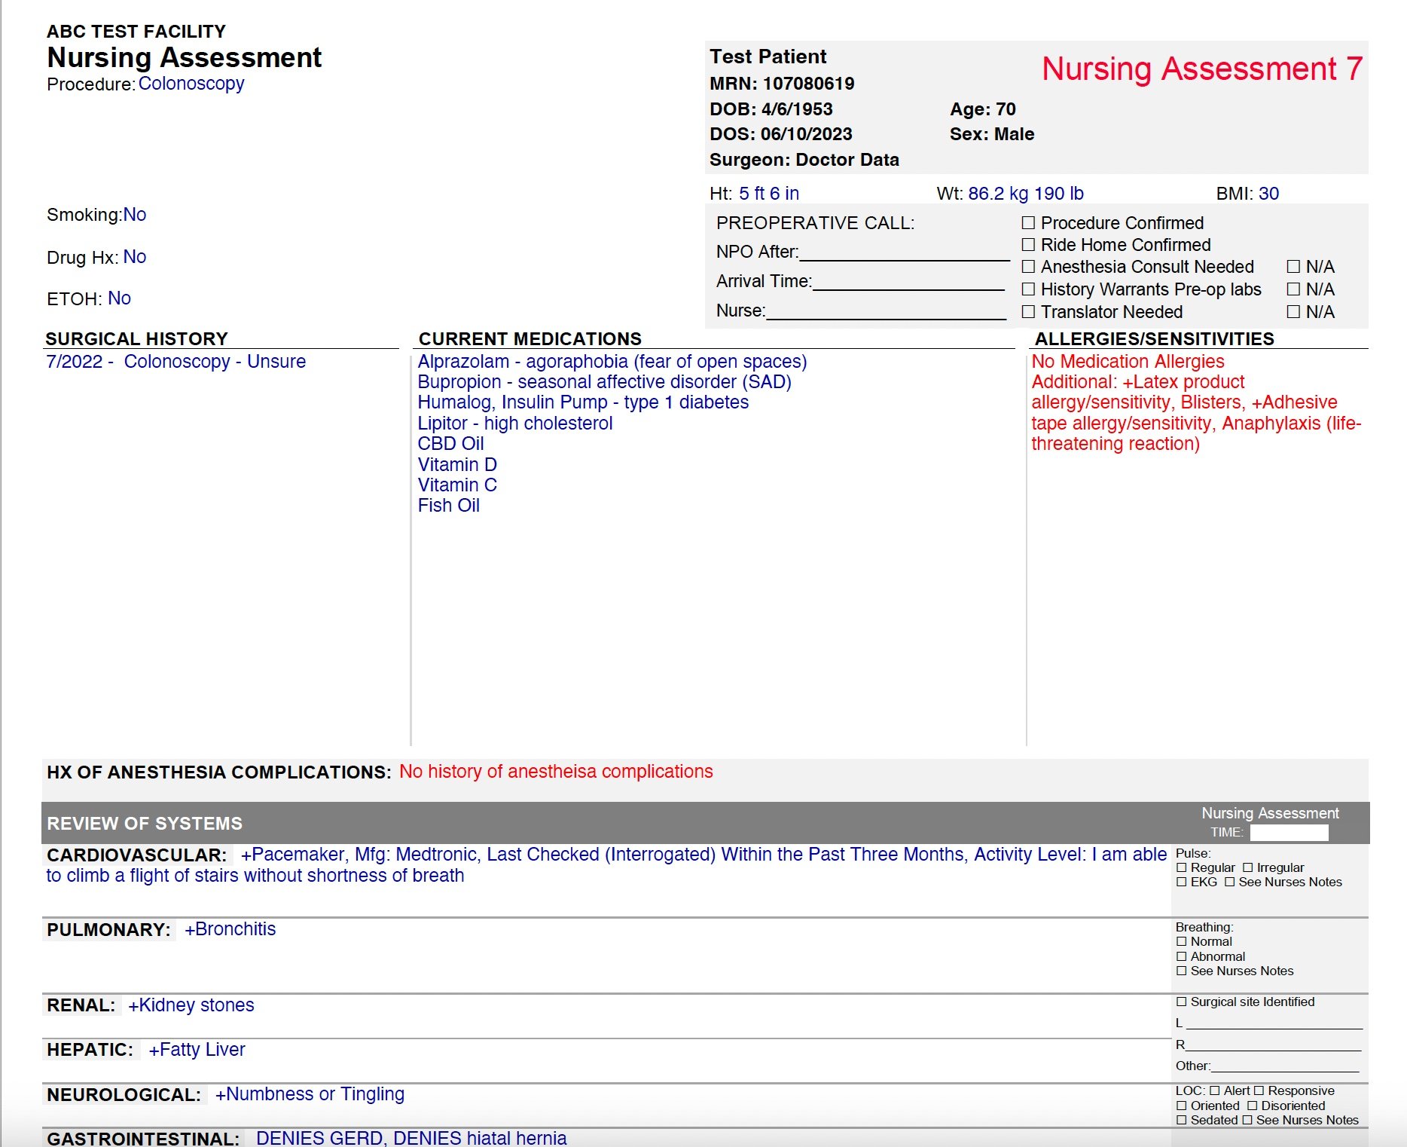Check the Procedure Confirmed box
Image resolution: width=1407 pixels, height=1147 pixels.
(x=1028, y=223)
